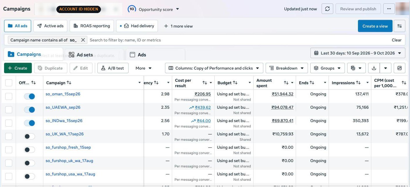Open the ROAS reporting view
The height and width of the screenshot is (187, 410).
[92, 26]
